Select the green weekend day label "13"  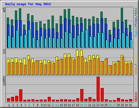click(57, 105)
